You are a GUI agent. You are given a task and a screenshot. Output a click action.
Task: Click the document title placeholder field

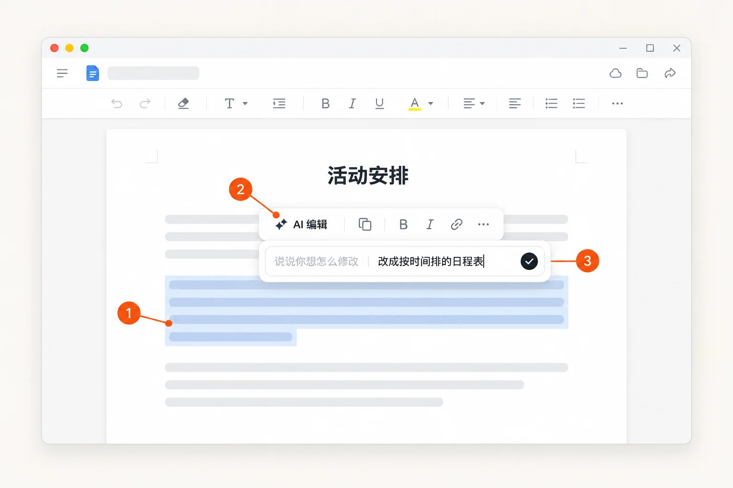pos(153,73)
